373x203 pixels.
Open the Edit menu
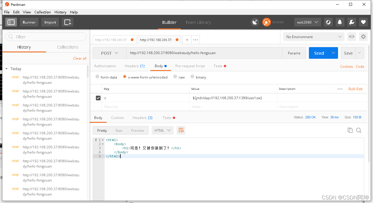click(16, 12)
